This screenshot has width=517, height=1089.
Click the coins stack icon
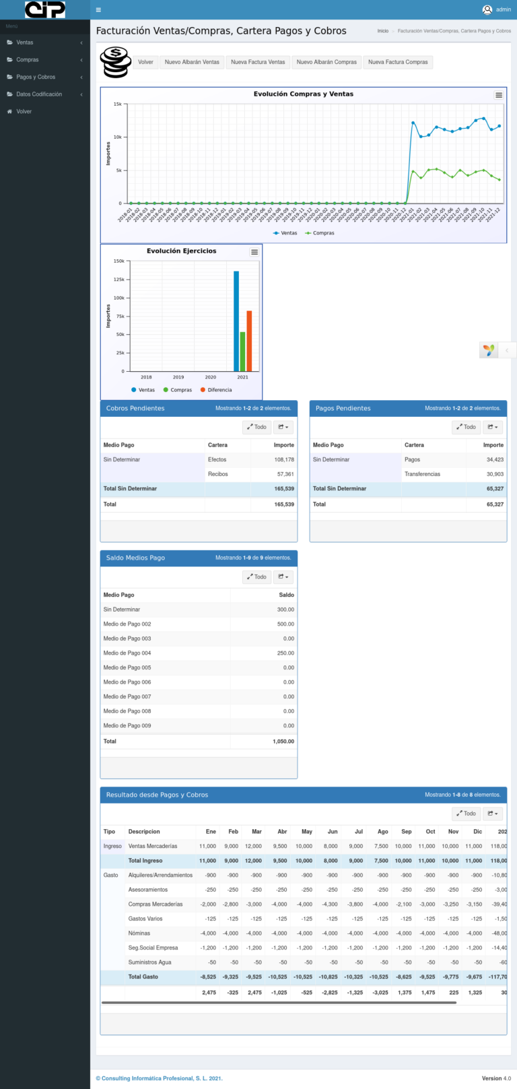coord(115,62)
